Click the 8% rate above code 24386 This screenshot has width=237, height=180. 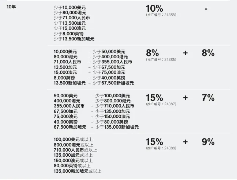(153, 53)
